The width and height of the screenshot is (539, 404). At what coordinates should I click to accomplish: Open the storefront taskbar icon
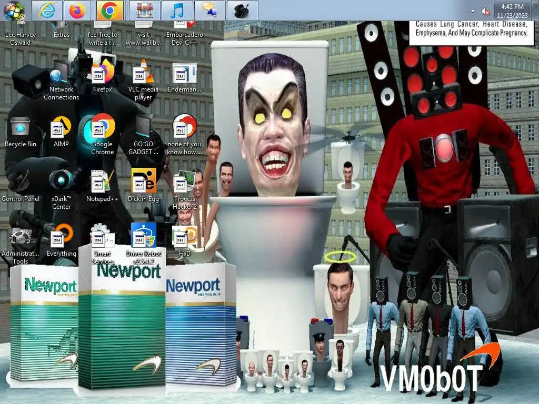[144, 11]
